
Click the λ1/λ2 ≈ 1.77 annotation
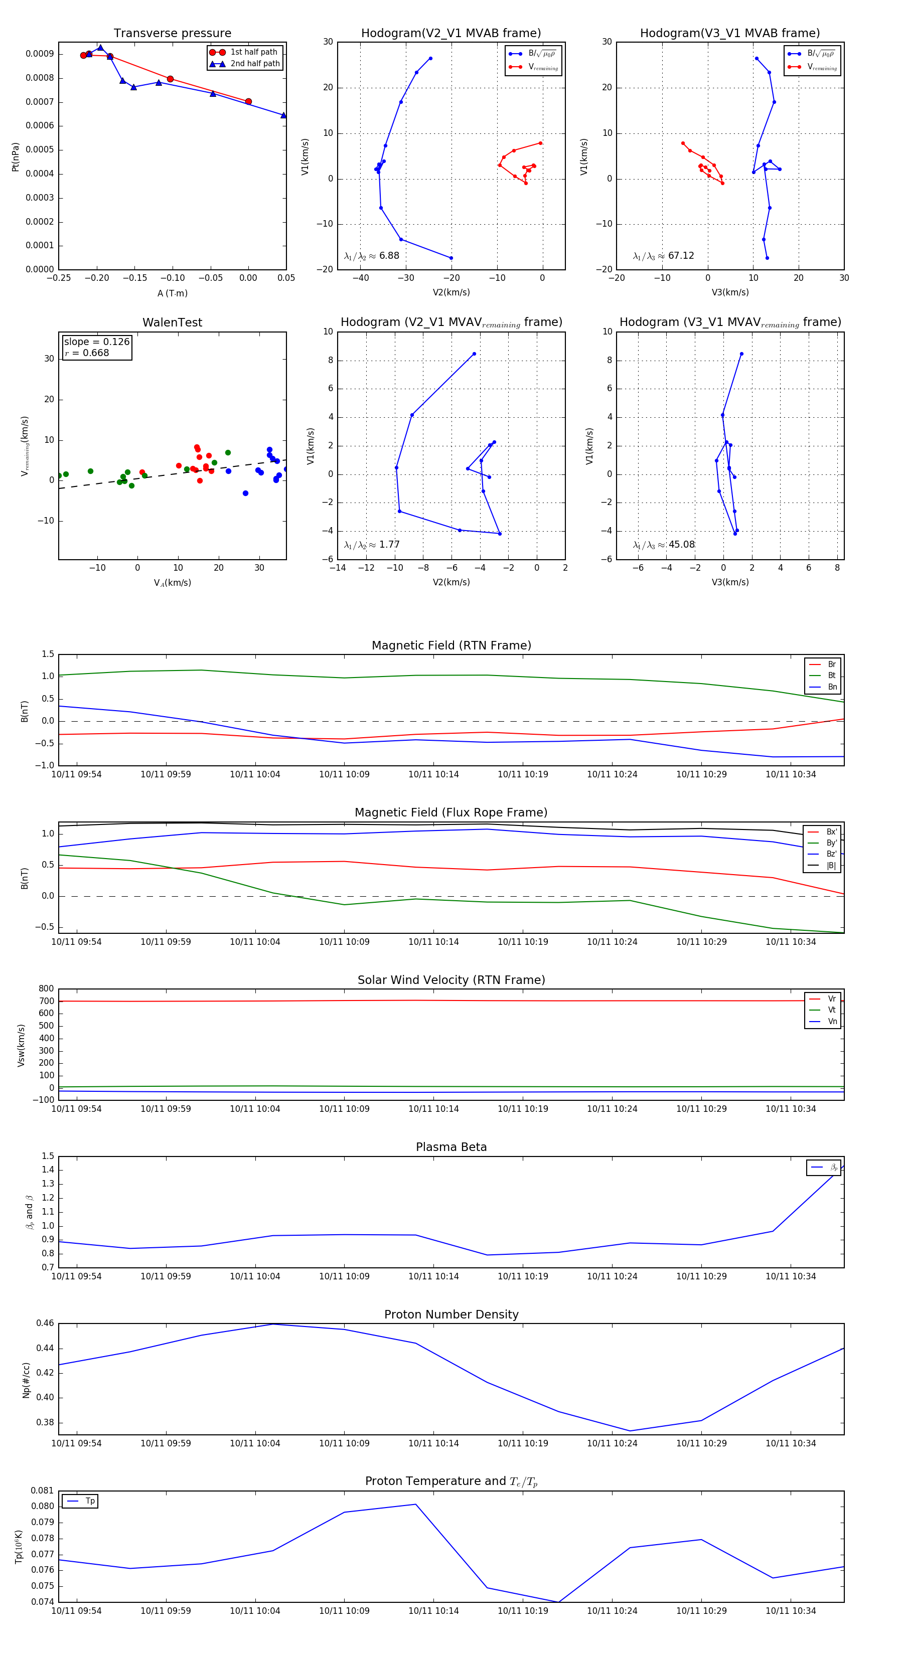click(x=371, y=545)
